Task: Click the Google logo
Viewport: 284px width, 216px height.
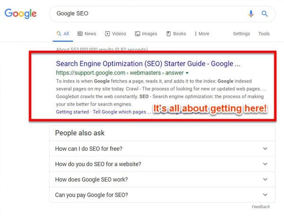Action: [20, 14]
